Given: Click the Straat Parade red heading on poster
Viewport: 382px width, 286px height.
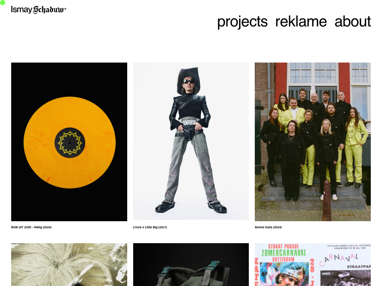Looking at the screenshot, I should [x=284, y=247].
